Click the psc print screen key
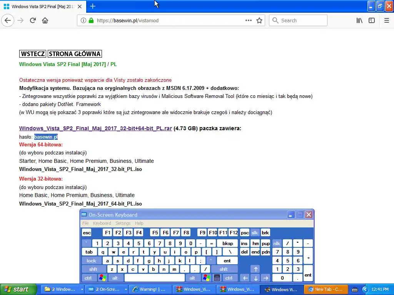 click(x=245, y=232)
